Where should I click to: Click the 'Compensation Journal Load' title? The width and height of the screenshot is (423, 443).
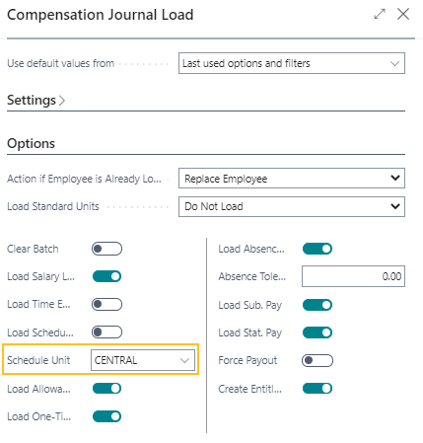click(101, 15)
